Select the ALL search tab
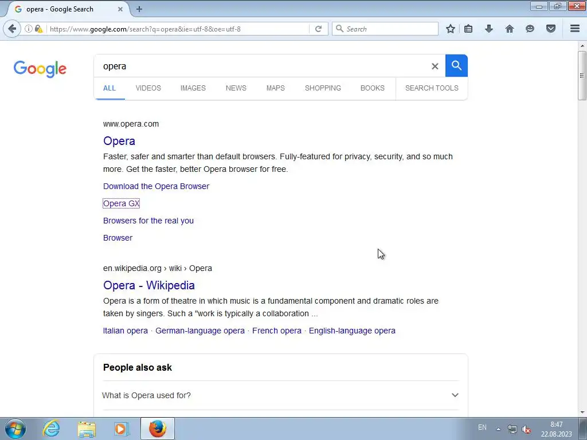 (x=109, y=88)
